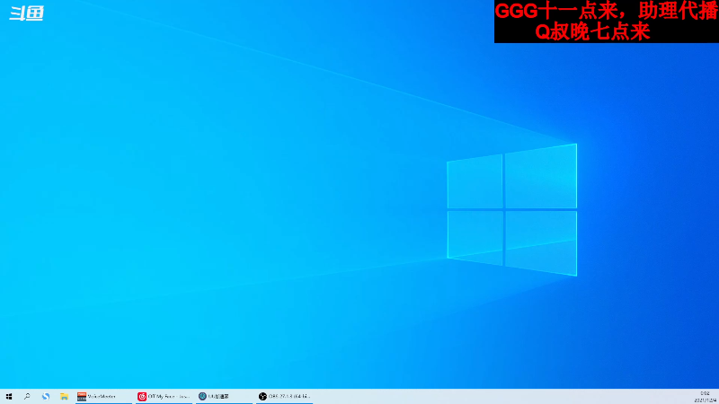Screen dimensions: 719x404
Task: Switch to the NetEase music player taskbar button
Action: coord(164,396)
